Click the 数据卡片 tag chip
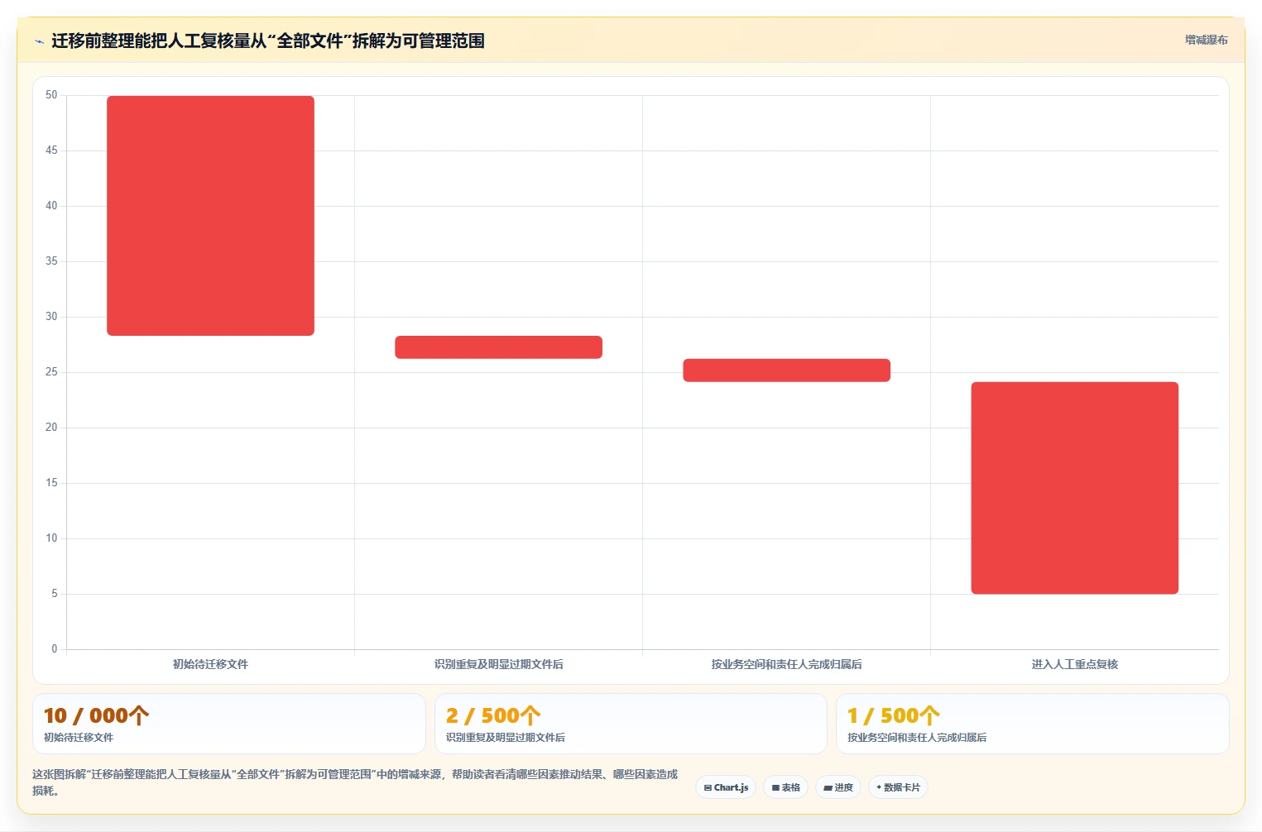Screen dimensions: 1262x832 [898, 787]
